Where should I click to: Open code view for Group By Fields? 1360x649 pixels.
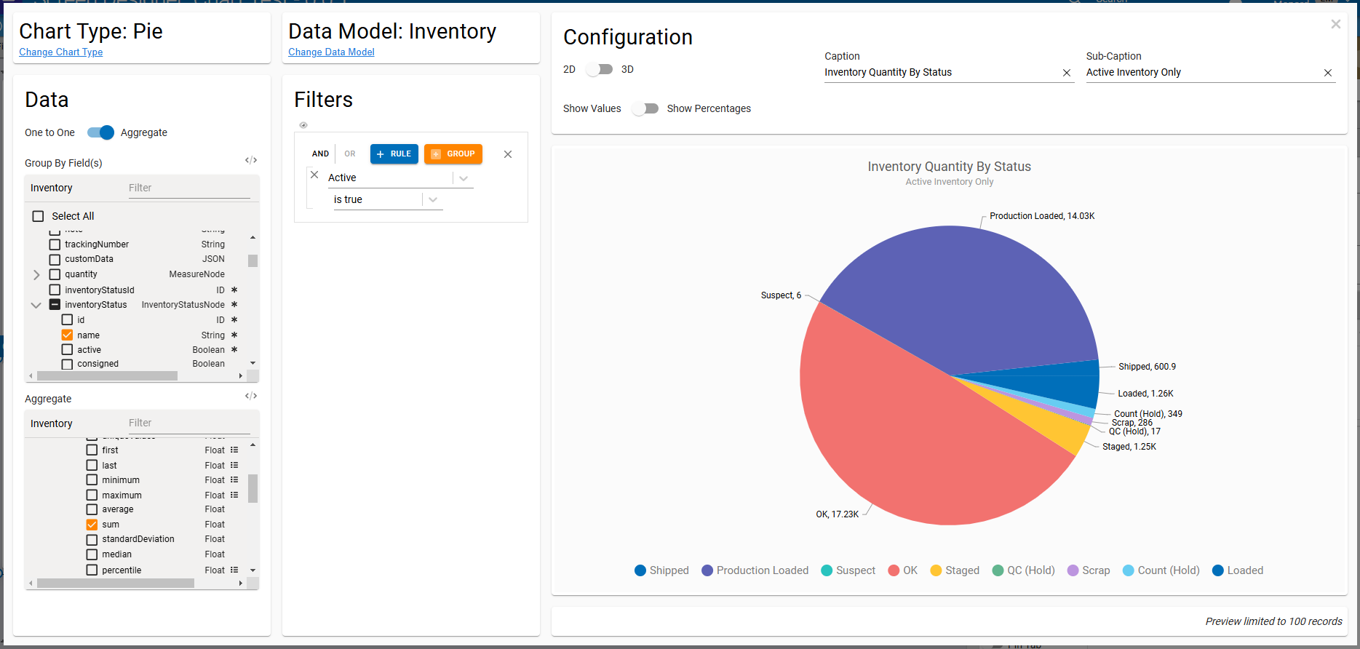(x=251, y=160)
